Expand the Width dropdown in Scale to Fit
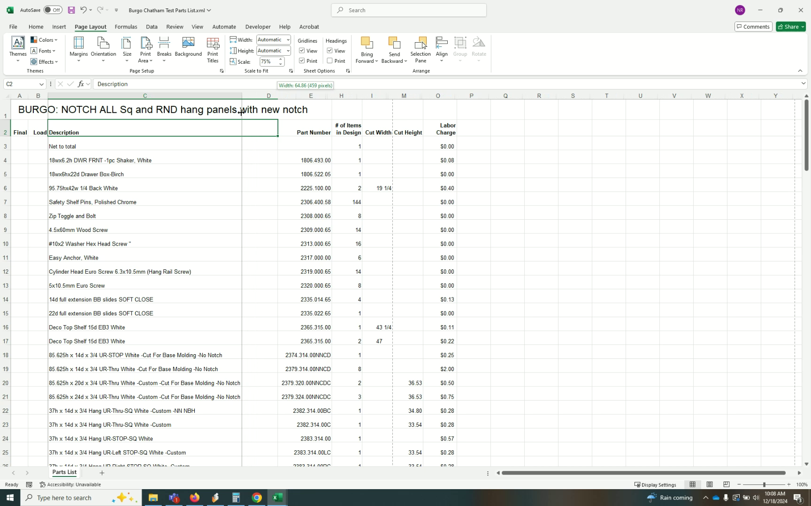This screenshot has width=811, height=506. tap(288, 40)
